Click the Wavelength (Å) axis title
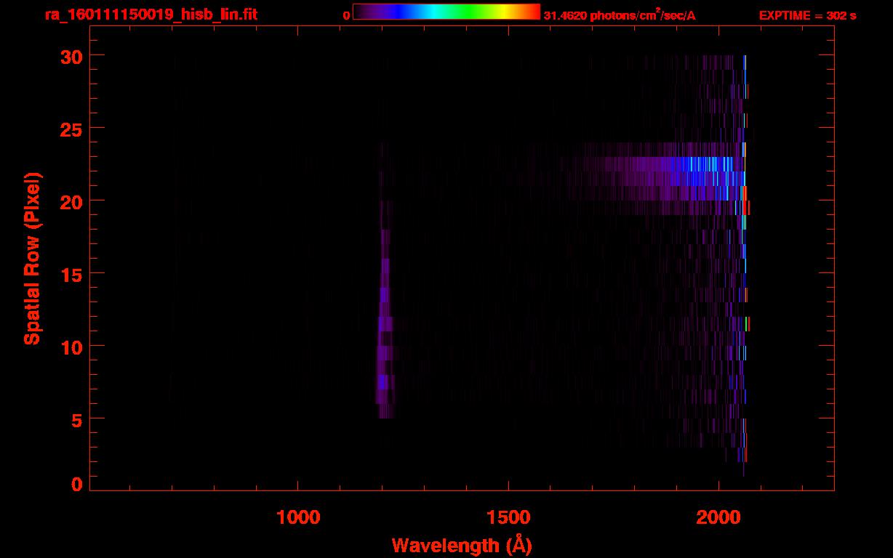893x558 pixels. tap(462, 546)
